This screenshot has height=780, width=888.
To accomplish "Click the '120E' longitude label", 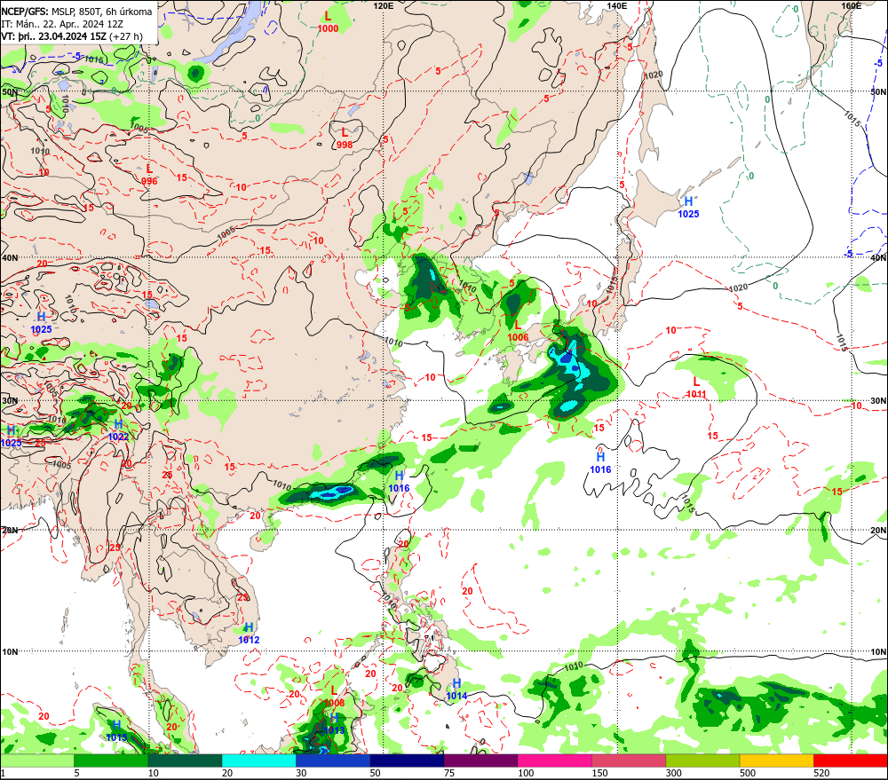I will click(x=384, y=5).
